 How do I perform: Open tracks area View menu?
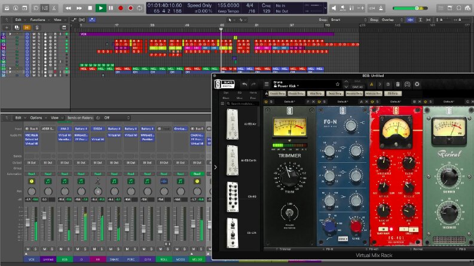tap(59, 20)
